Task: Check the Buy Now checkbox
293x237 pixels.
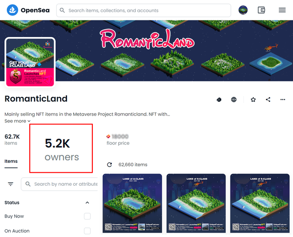Action: [87, 217]
